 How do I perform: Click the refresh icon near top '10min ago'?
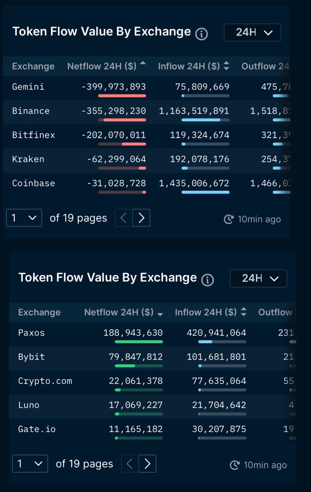229,219
